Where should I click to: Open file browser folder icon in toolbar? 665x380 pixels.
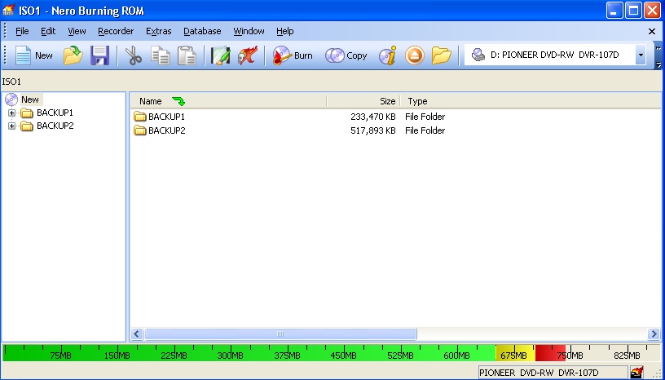tap(441, 55)
